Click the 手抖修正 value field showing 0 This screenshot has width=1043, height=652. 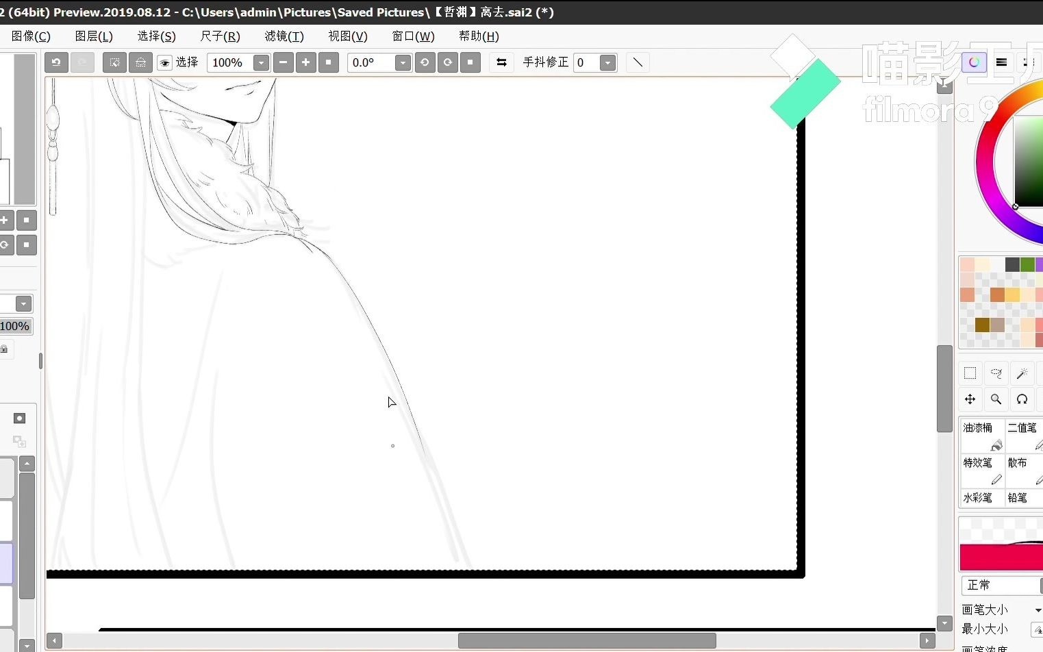tap(586, 63)
